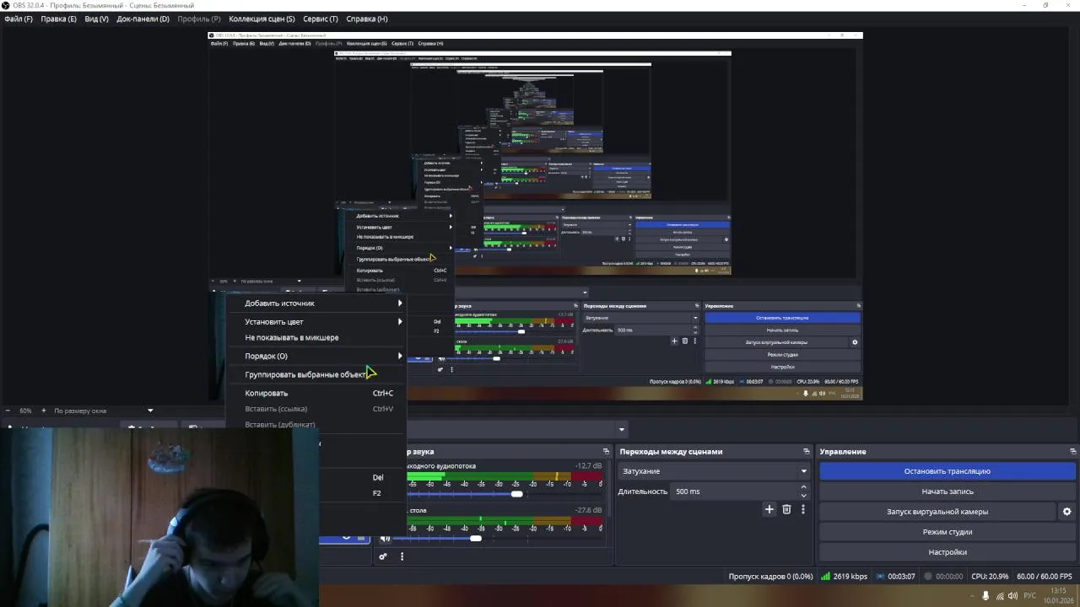Delete transition with trash icon
1080x607 pixels.
(786, 509)
